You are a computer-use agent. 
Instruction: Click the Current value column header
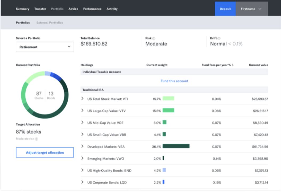click(258, 65)
